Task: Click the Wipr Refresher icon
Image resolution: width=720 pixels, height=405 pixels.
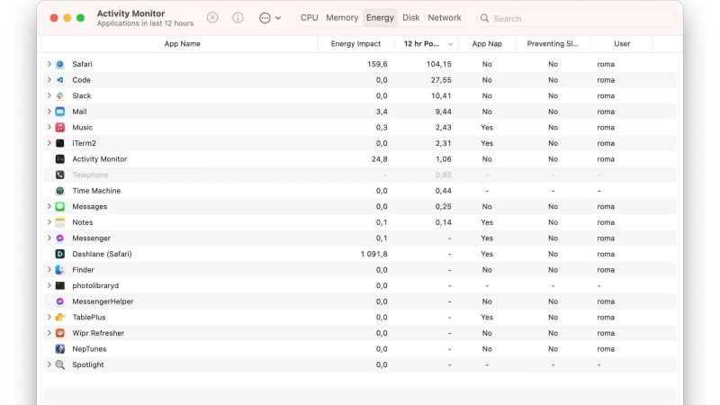Action: 60,333
